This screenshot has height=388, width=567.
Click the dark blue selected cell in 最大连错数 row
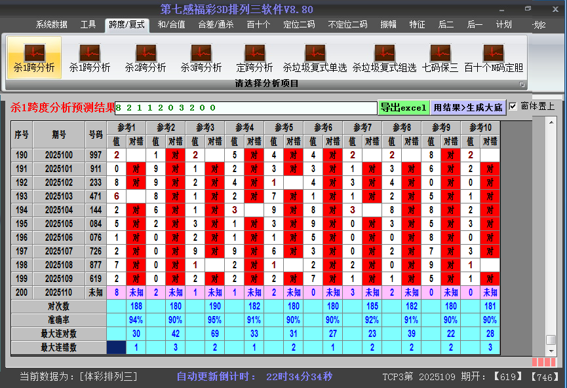click(x=117, y=347)
